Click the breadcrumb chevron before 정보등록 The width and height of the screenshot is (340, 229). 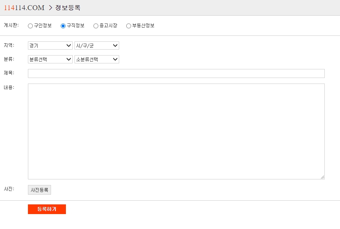(51, 8)
